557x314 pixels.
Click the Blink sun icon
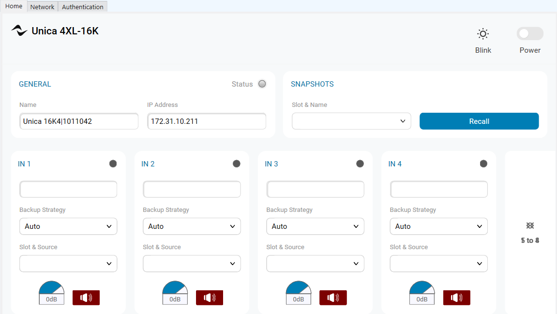[483, 34]
